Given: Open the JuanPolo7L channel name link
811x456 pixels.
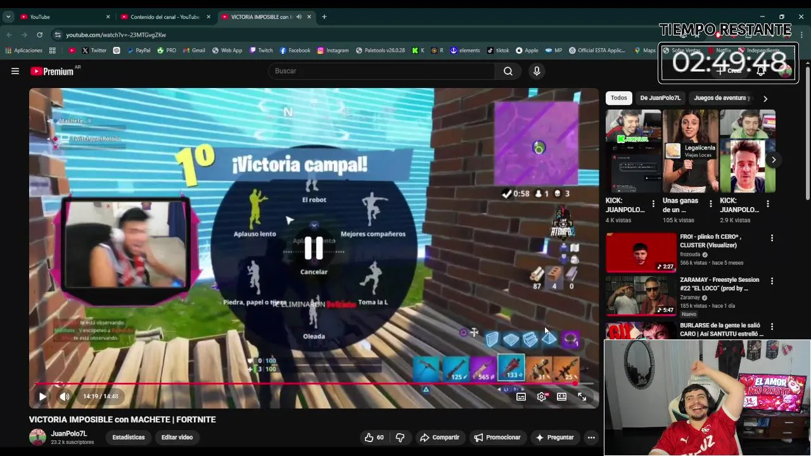Looking at the screenshot, I should click(69, 434).
